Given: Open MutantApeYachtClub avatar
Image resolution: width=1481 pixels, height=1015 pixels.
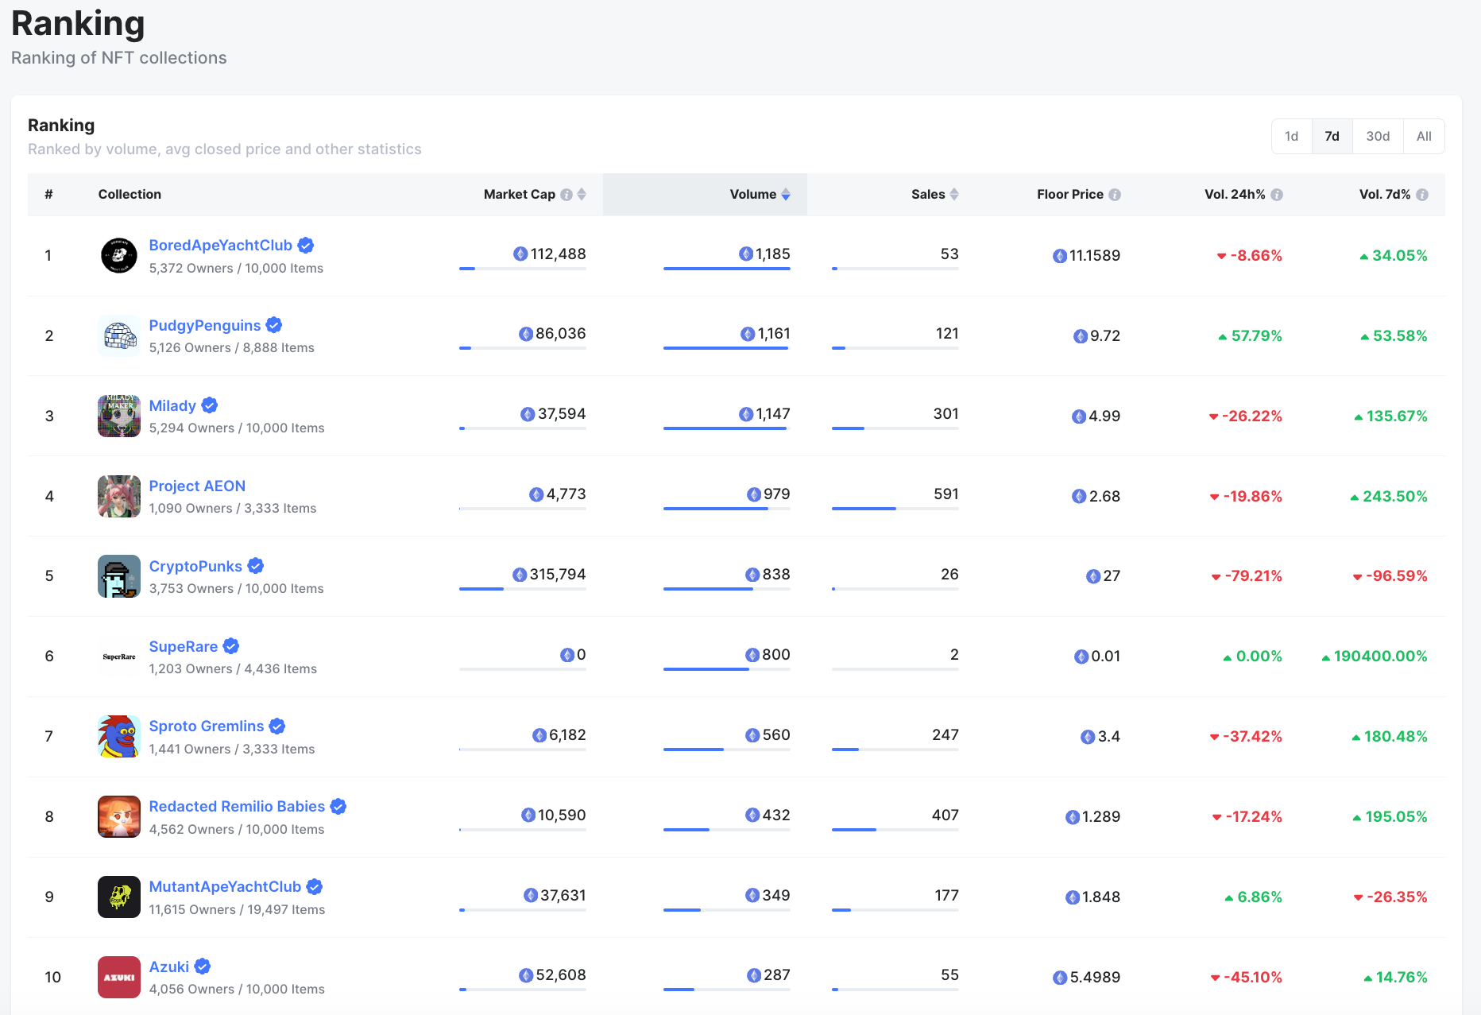Looking at the screenshot, I should [119, 897].
